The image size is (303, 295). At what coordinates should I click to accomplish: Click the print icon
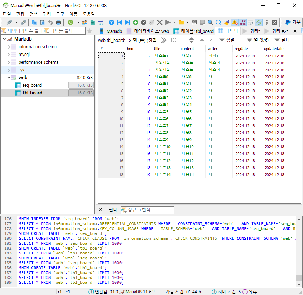coord(58,22)
